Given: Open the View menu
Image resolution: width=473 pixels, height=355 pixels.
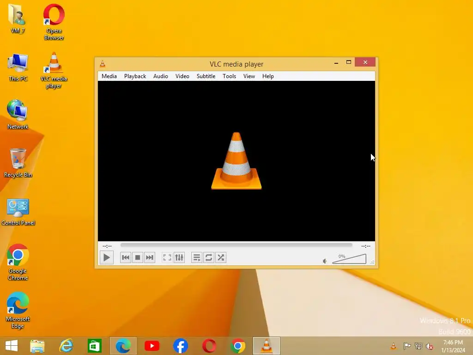Looking at the screenshot, I should click(x=249, y=76).
